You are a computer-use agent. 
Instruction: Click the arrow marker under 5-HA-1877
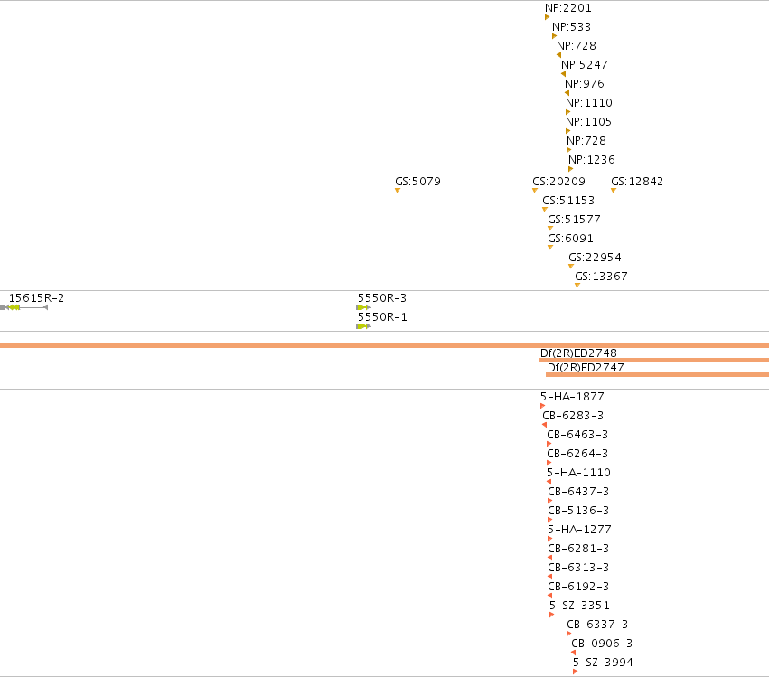coord(542,406)
